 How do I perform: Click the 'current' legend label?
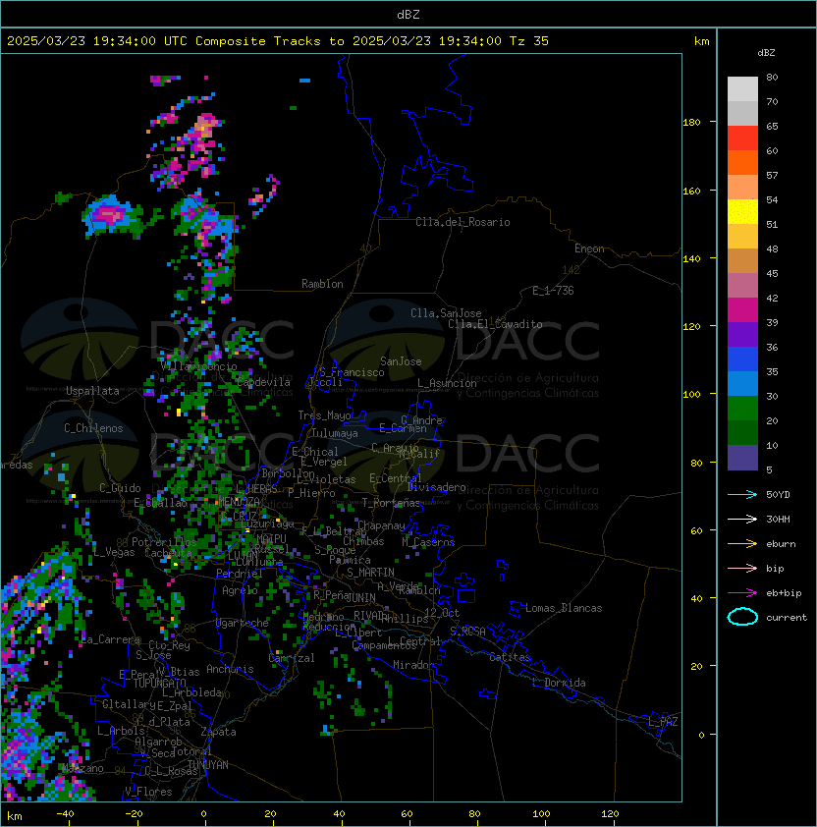[x=787, y=618]
